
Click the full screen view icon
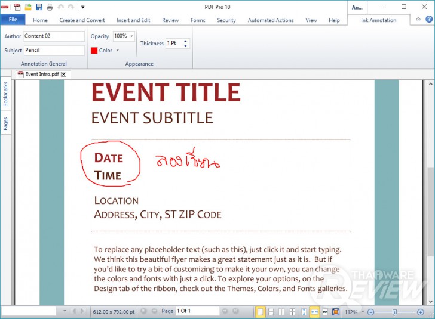tap(336, 312)
